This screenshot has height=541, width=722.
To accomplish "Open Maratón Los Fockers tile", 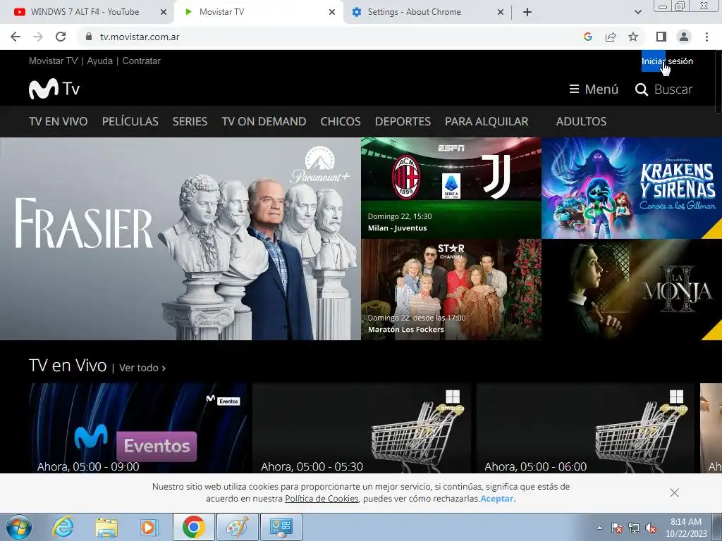I will [451, 290].
